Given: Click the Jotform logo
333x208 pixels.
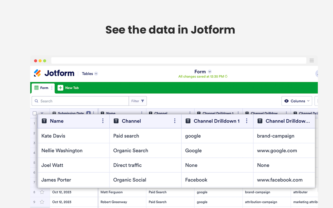Looking at the screenshot, I should pos(54,73).
